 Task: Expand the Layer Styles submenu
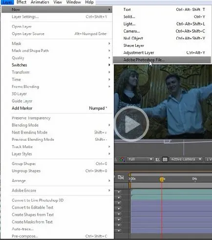(57, 154)
